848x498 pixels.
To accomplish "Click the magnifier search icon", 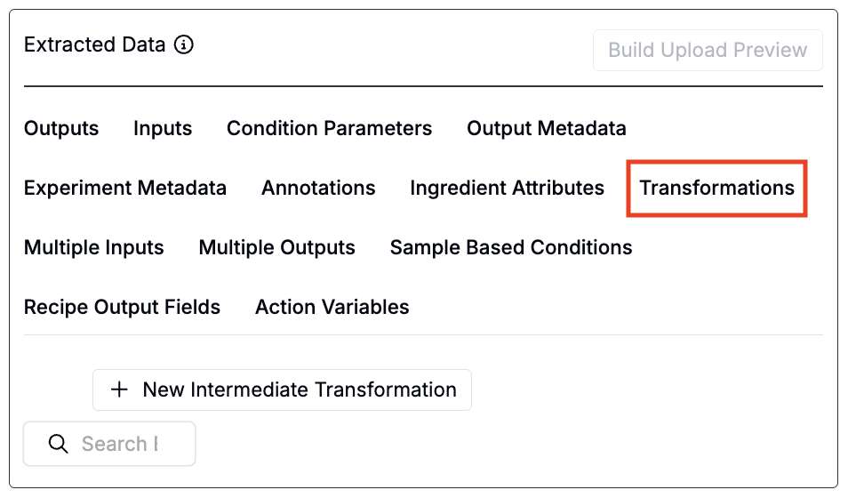I will pyautogui.click(x=59, y=444).
